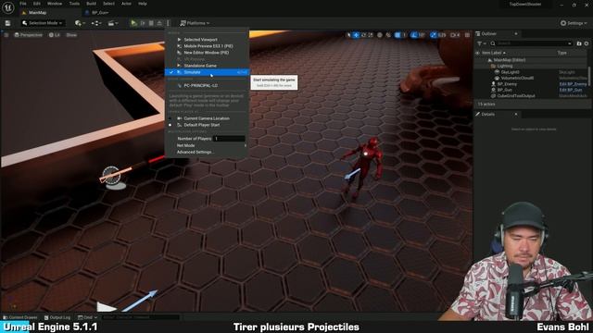
Task: Open the Selection Mode dropdown
Action: tap(43, 23)
